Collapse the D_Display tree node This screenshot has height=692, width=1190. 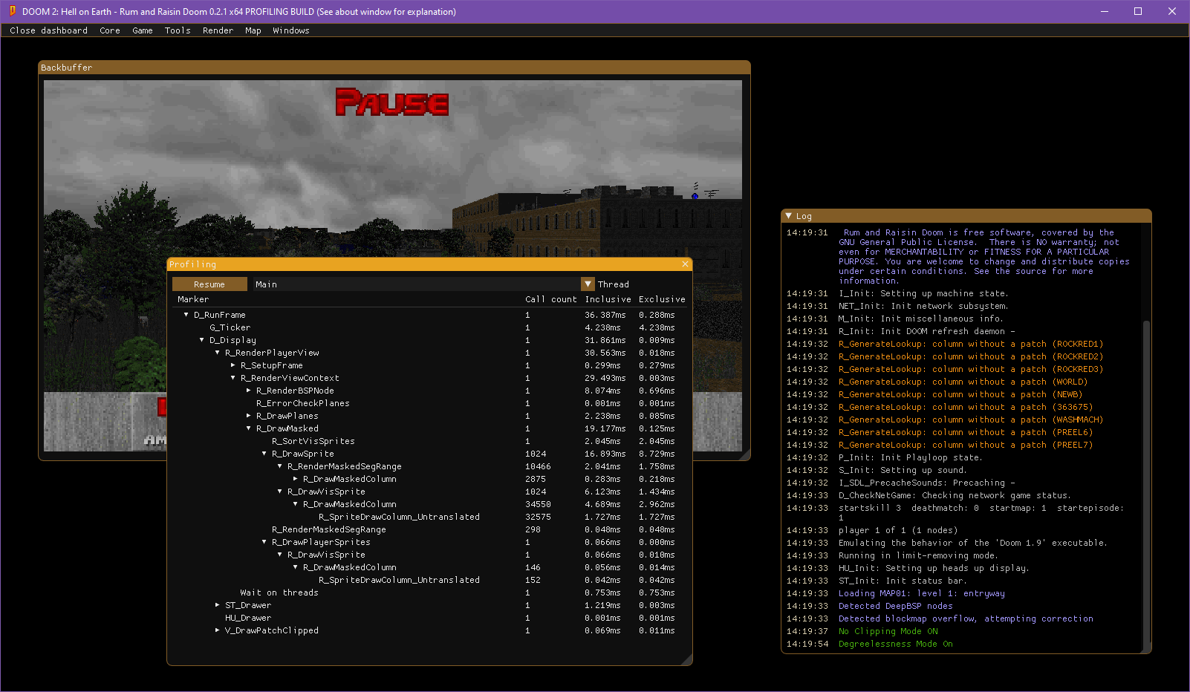[x=201, y=340]
